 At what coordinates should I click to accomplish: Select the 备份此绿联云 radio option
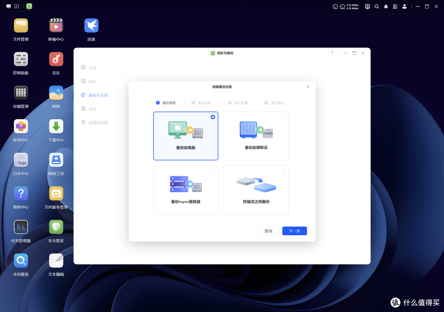pyautogui.click(x=283, y=117)
